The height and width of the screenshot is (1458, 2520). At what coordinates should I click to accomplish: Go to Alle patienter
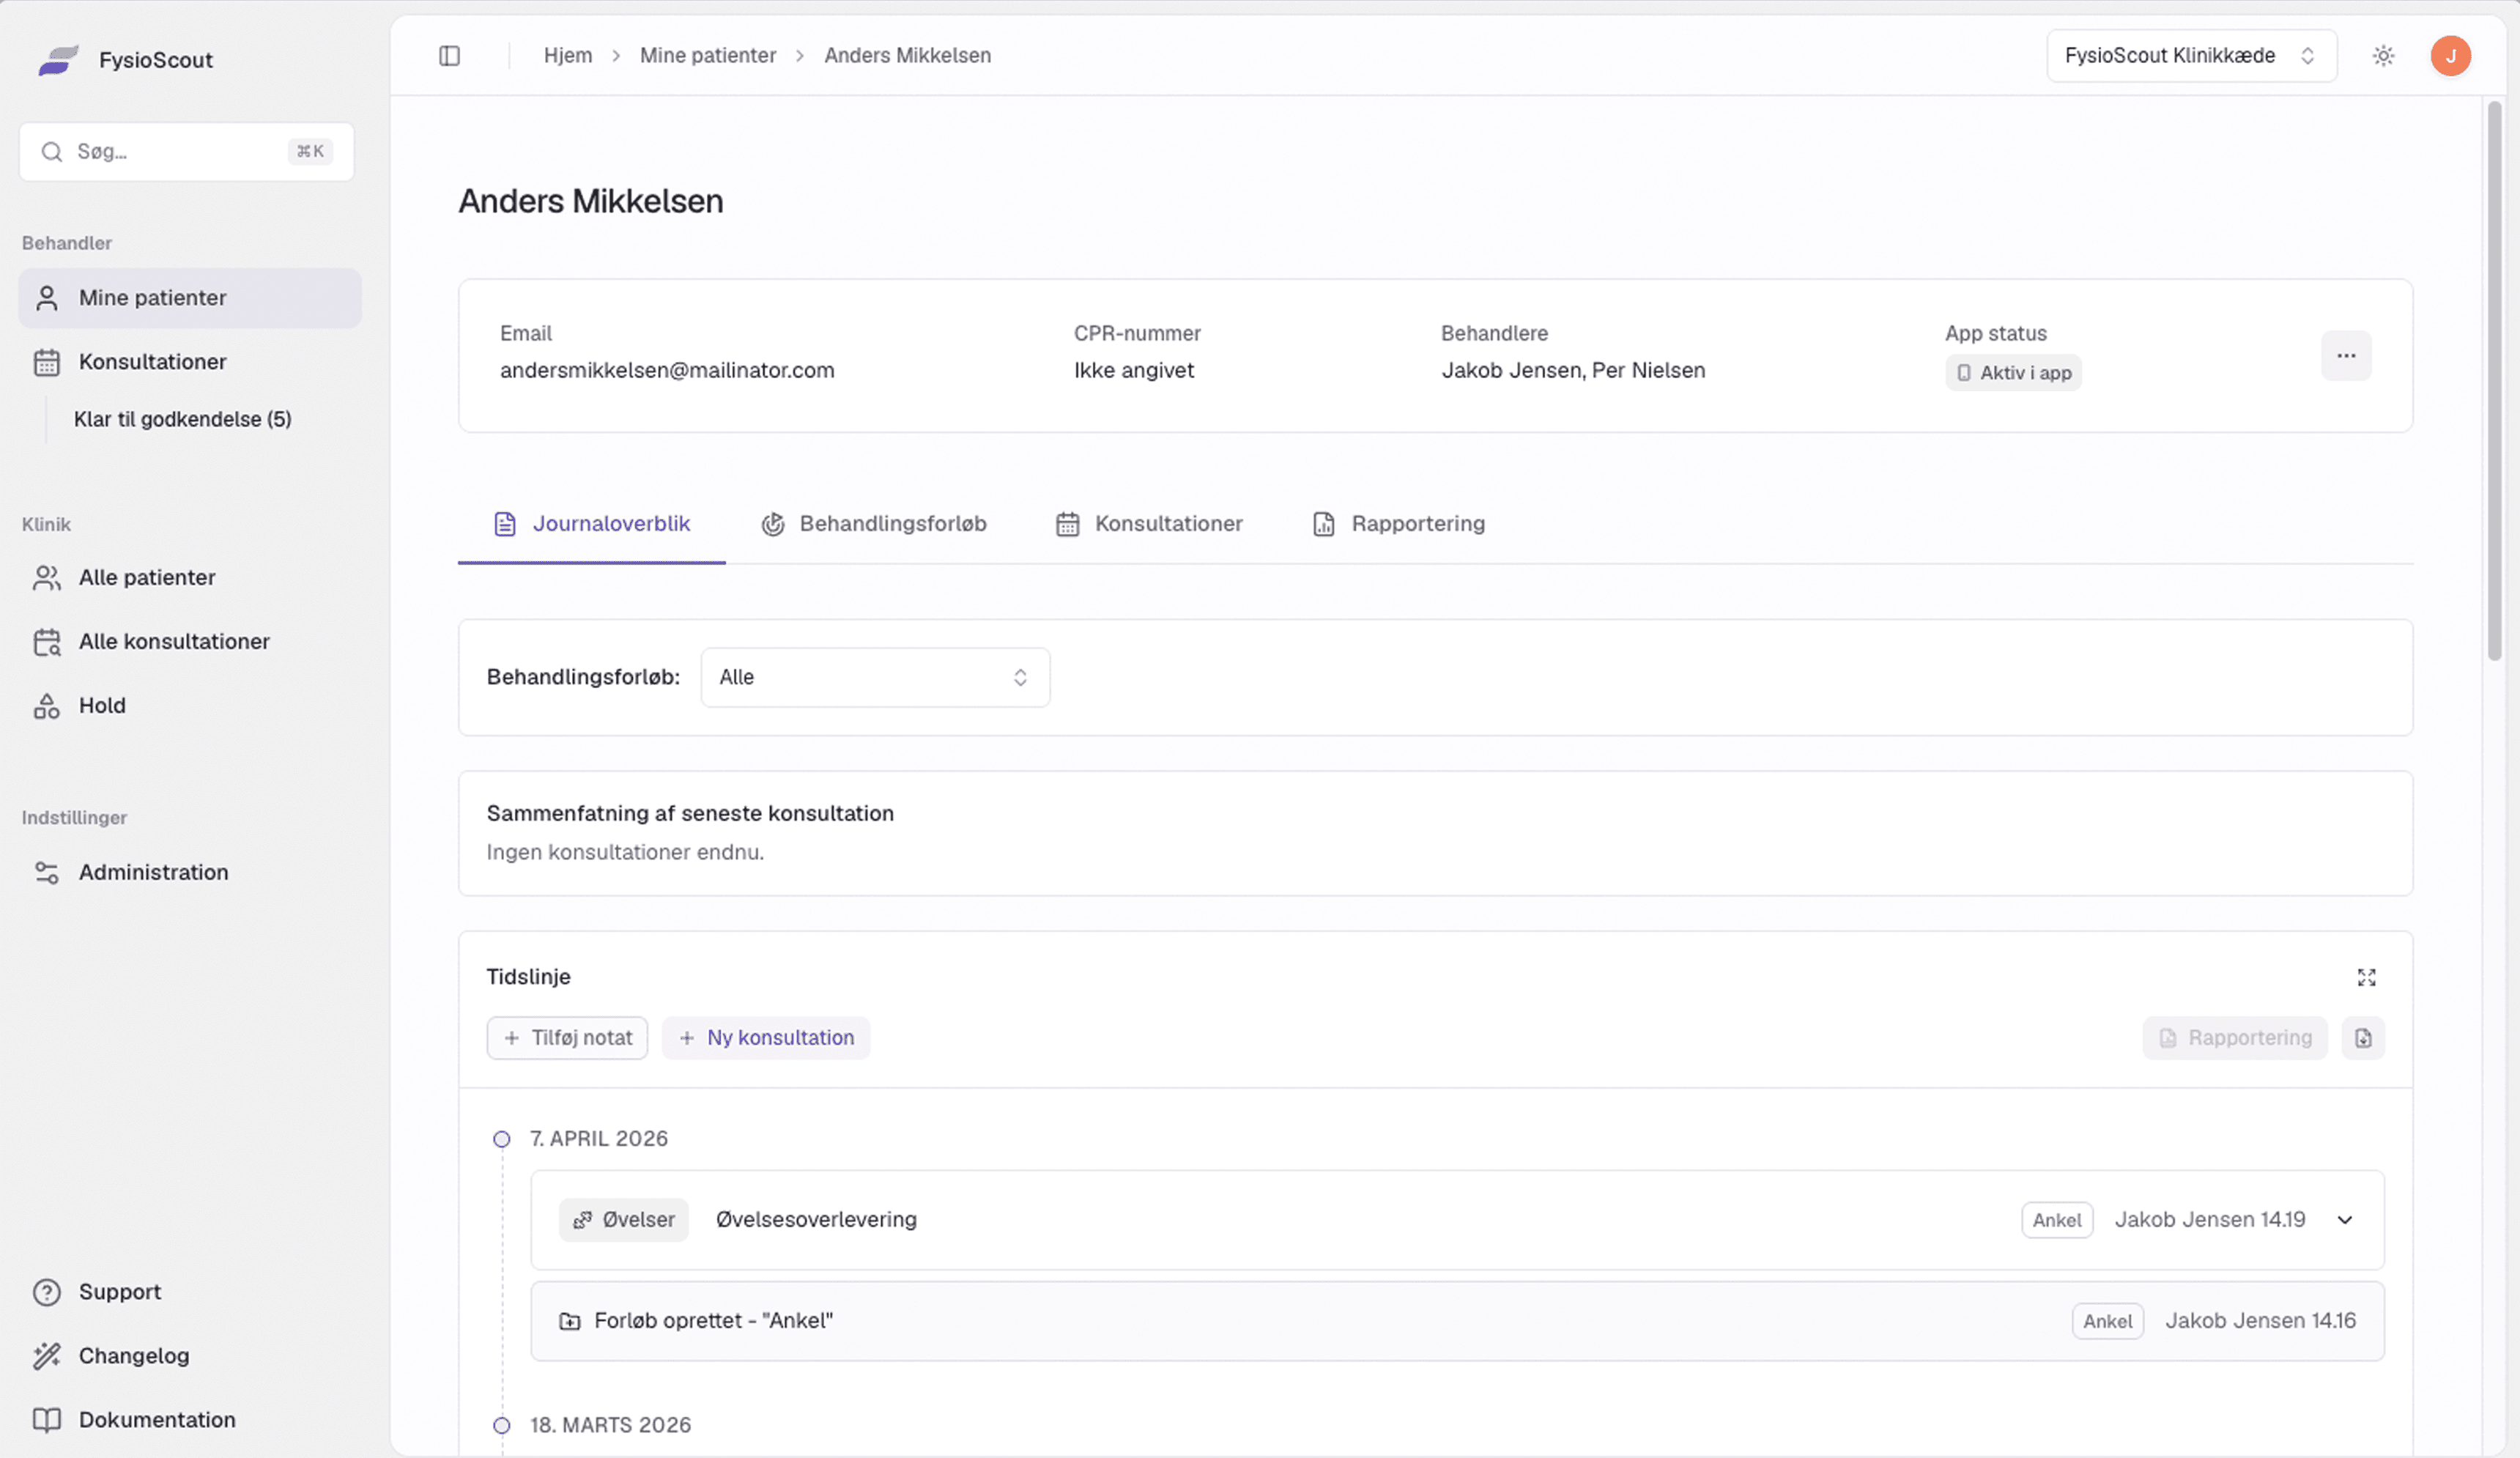(x=190, y=578)
